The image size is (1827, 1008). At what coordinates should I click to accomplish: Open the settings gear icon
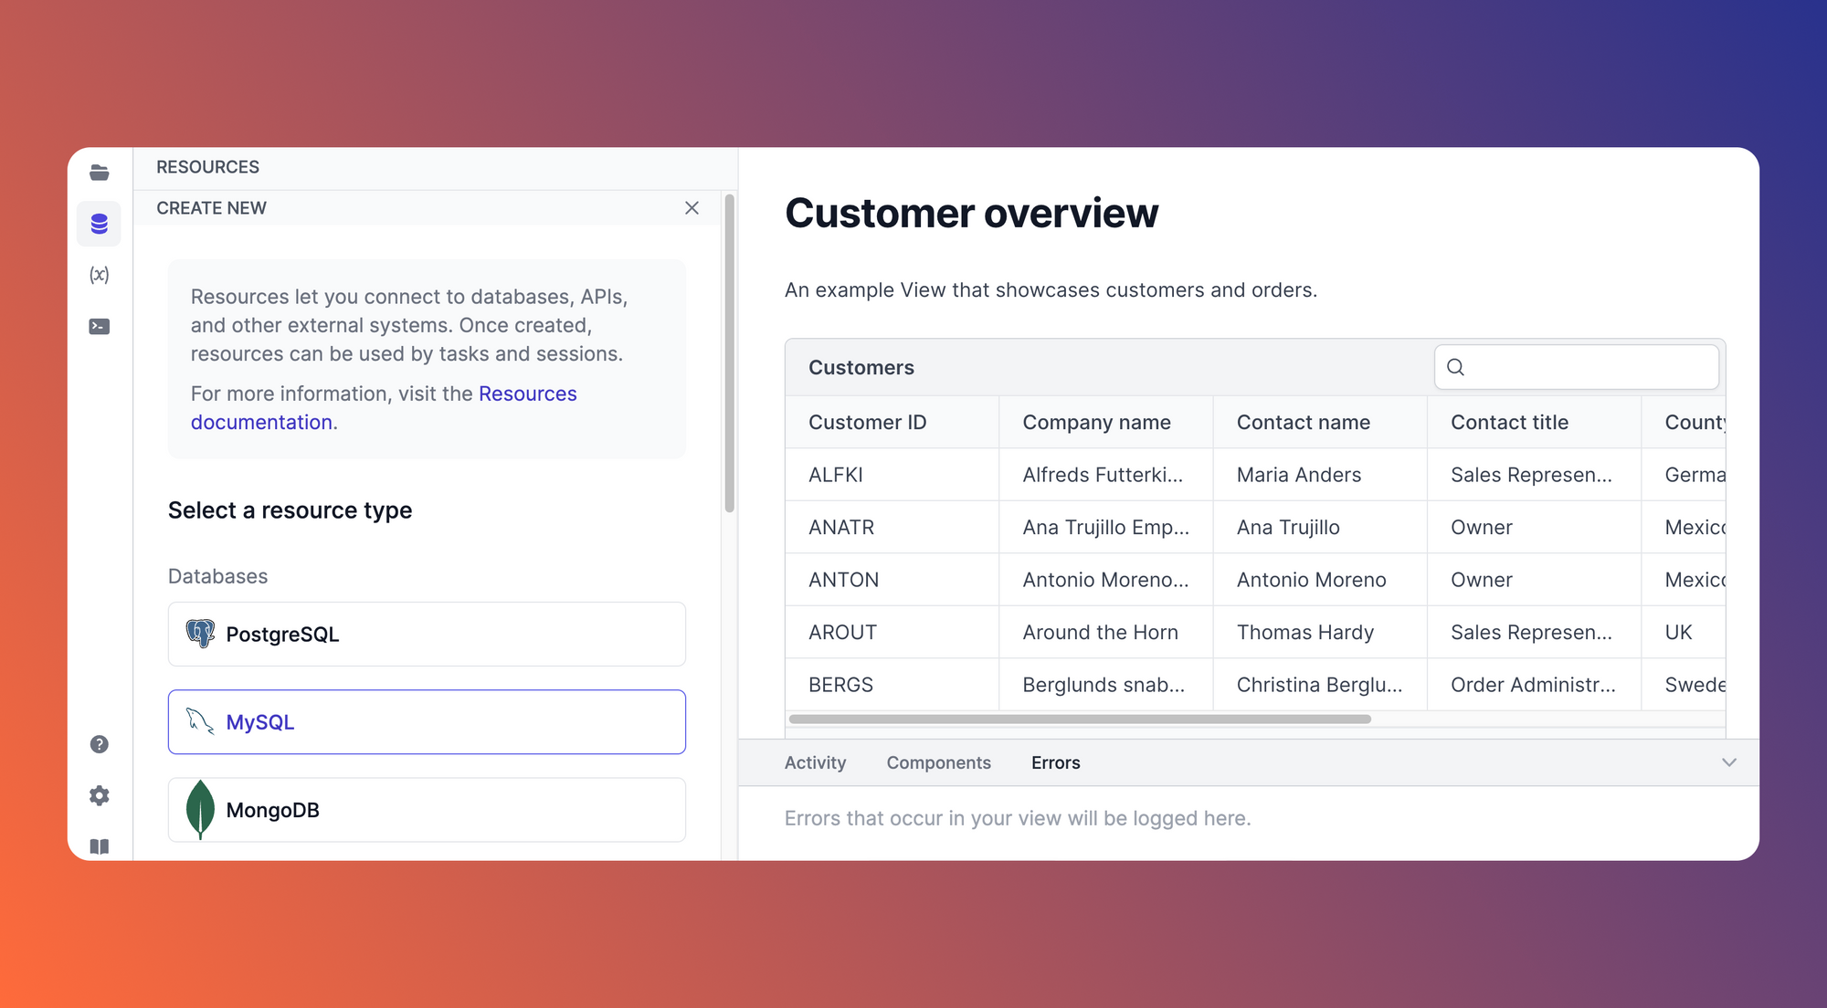tap(100, 795)
